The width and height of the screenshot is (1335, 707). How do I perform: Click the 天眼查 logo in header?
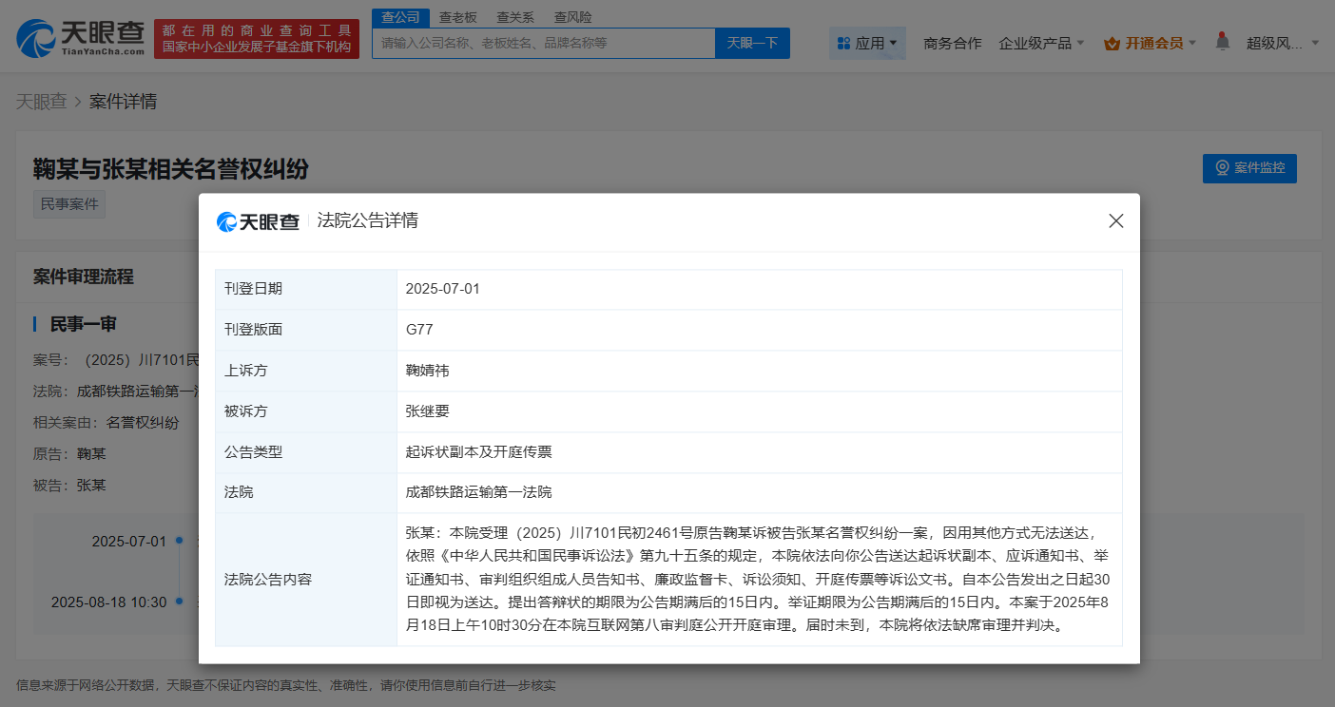tap(80, 38)
